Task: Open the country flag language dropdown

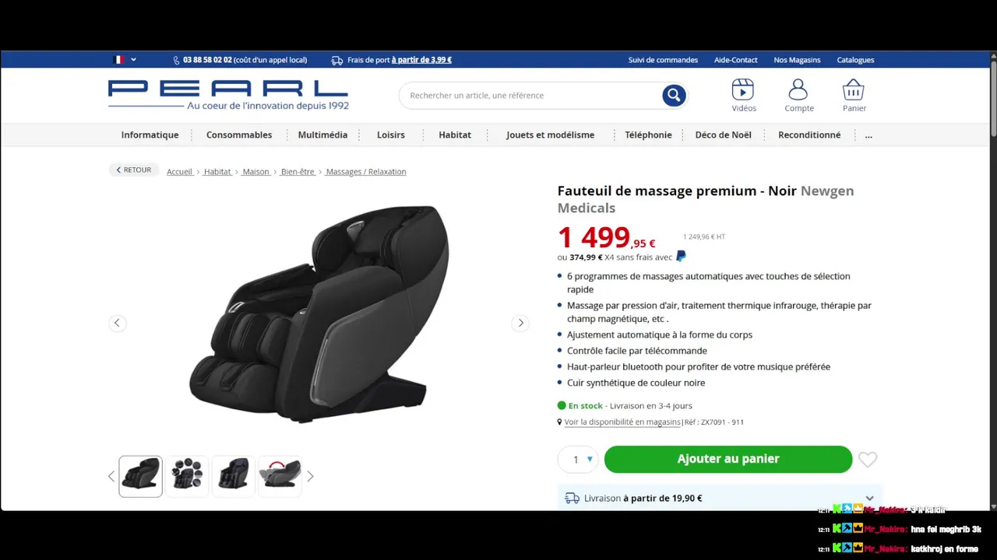Action: (125, 60)
